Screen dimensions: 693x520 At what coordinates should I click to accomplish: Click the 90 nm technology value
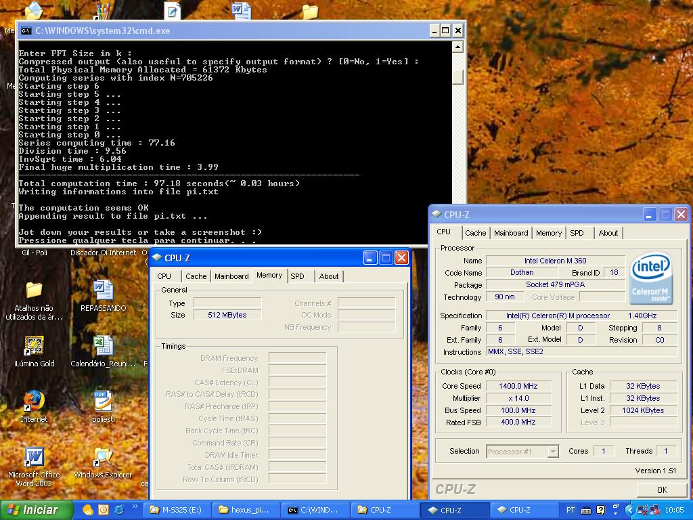tap(505, 297)
